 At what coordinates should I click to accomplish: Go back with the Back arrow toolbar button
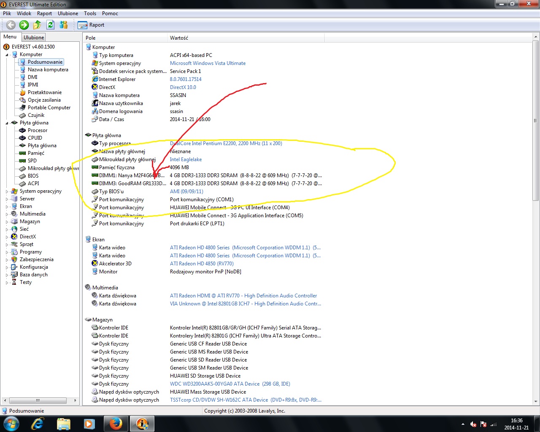pyautogui.click(x=11, y=25)
